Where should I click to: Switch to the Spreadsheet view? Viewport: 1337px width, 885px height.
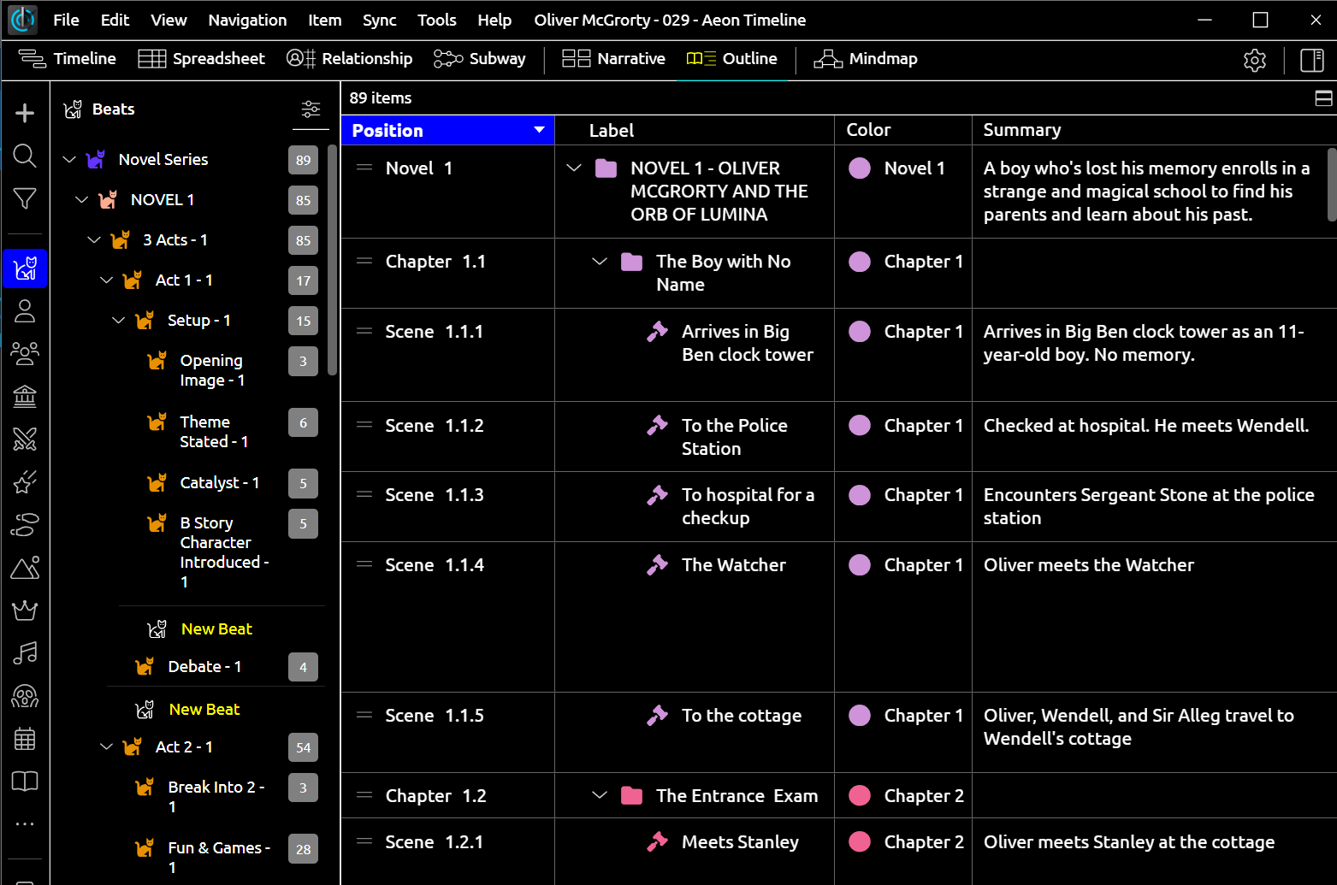pyautogui.click(x=202, y=59)
